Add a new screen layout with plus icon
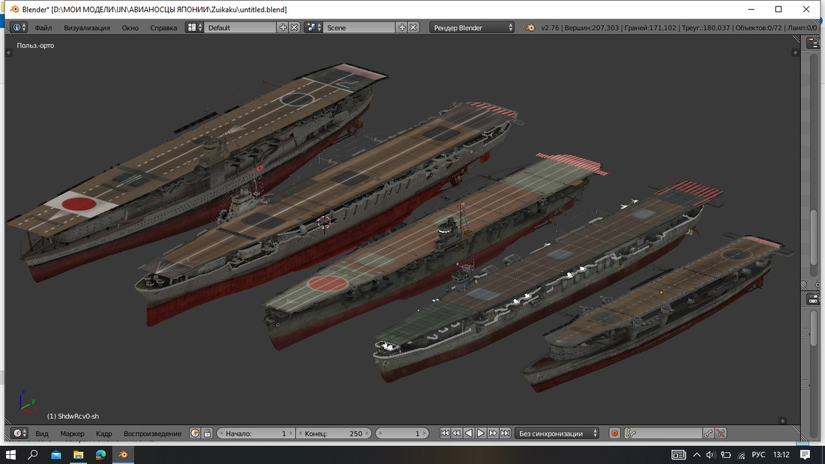This screenshot has width=825, height=464. [283, 28]
